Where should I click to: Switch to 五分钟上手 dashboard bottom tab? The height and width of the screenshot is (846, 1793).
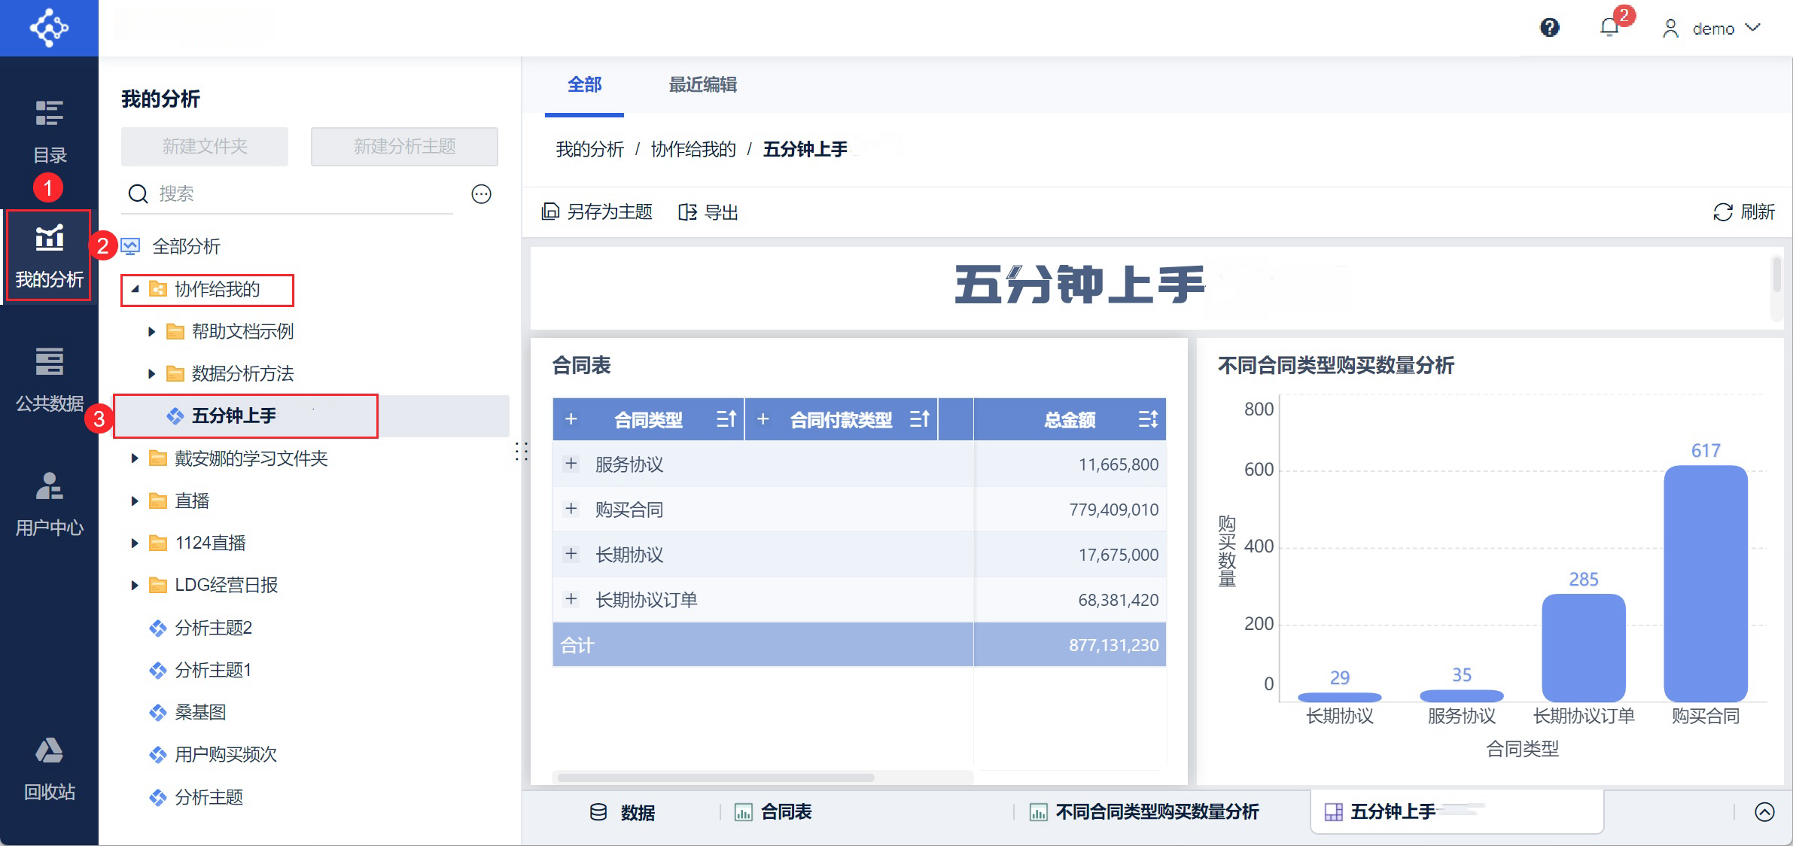(1457, 811)
